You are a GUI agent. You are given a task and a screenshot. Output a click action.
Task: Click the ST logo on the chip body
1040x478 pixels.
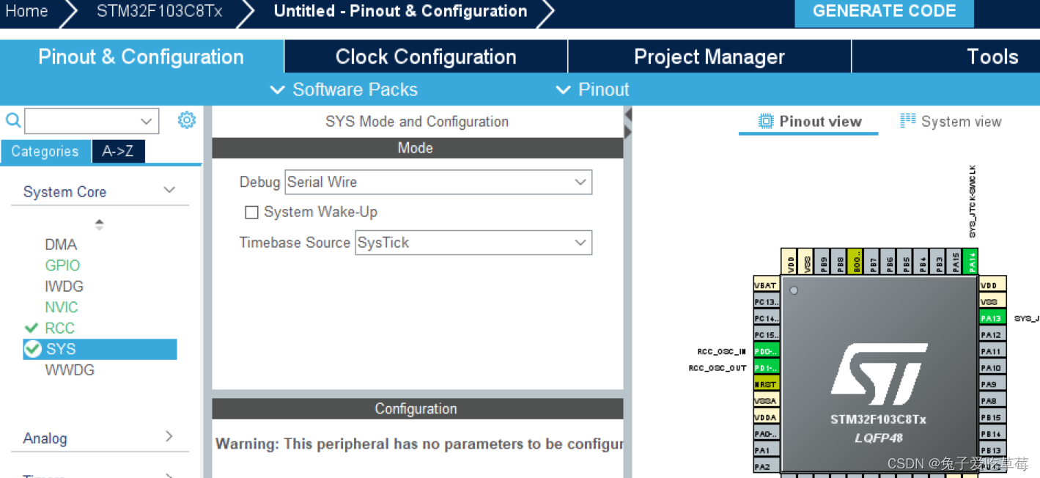pyautogui.click(x=879, y=374)
